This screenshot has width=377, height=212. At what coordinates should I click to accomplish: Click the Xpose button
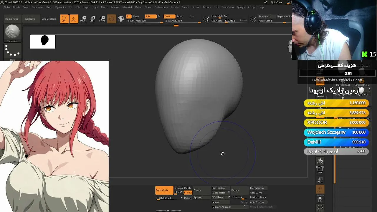click(320, 208)
